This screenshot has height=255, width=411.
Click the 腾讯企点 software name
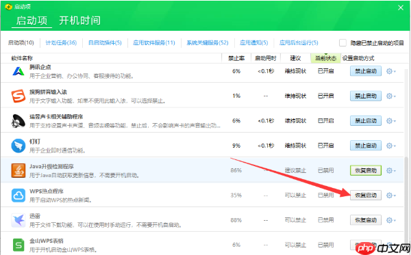pos(40,67)
